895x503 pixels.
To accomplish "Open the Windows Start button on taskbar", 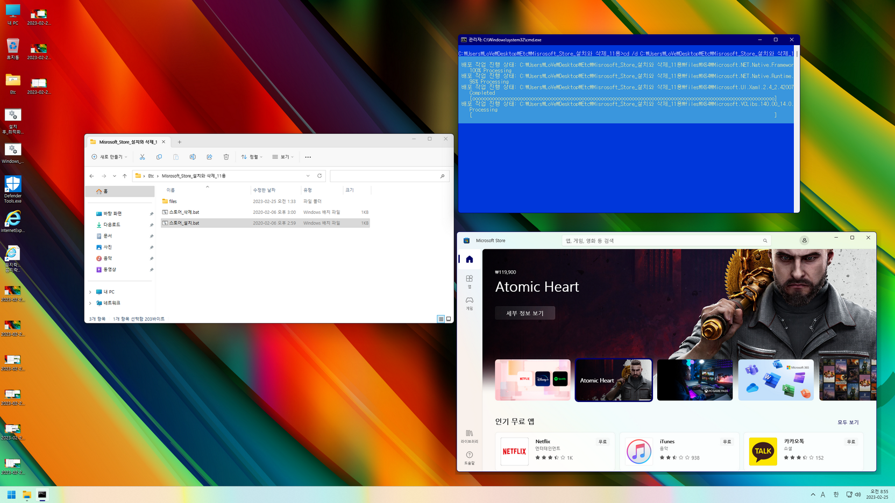I will [11, 495].
